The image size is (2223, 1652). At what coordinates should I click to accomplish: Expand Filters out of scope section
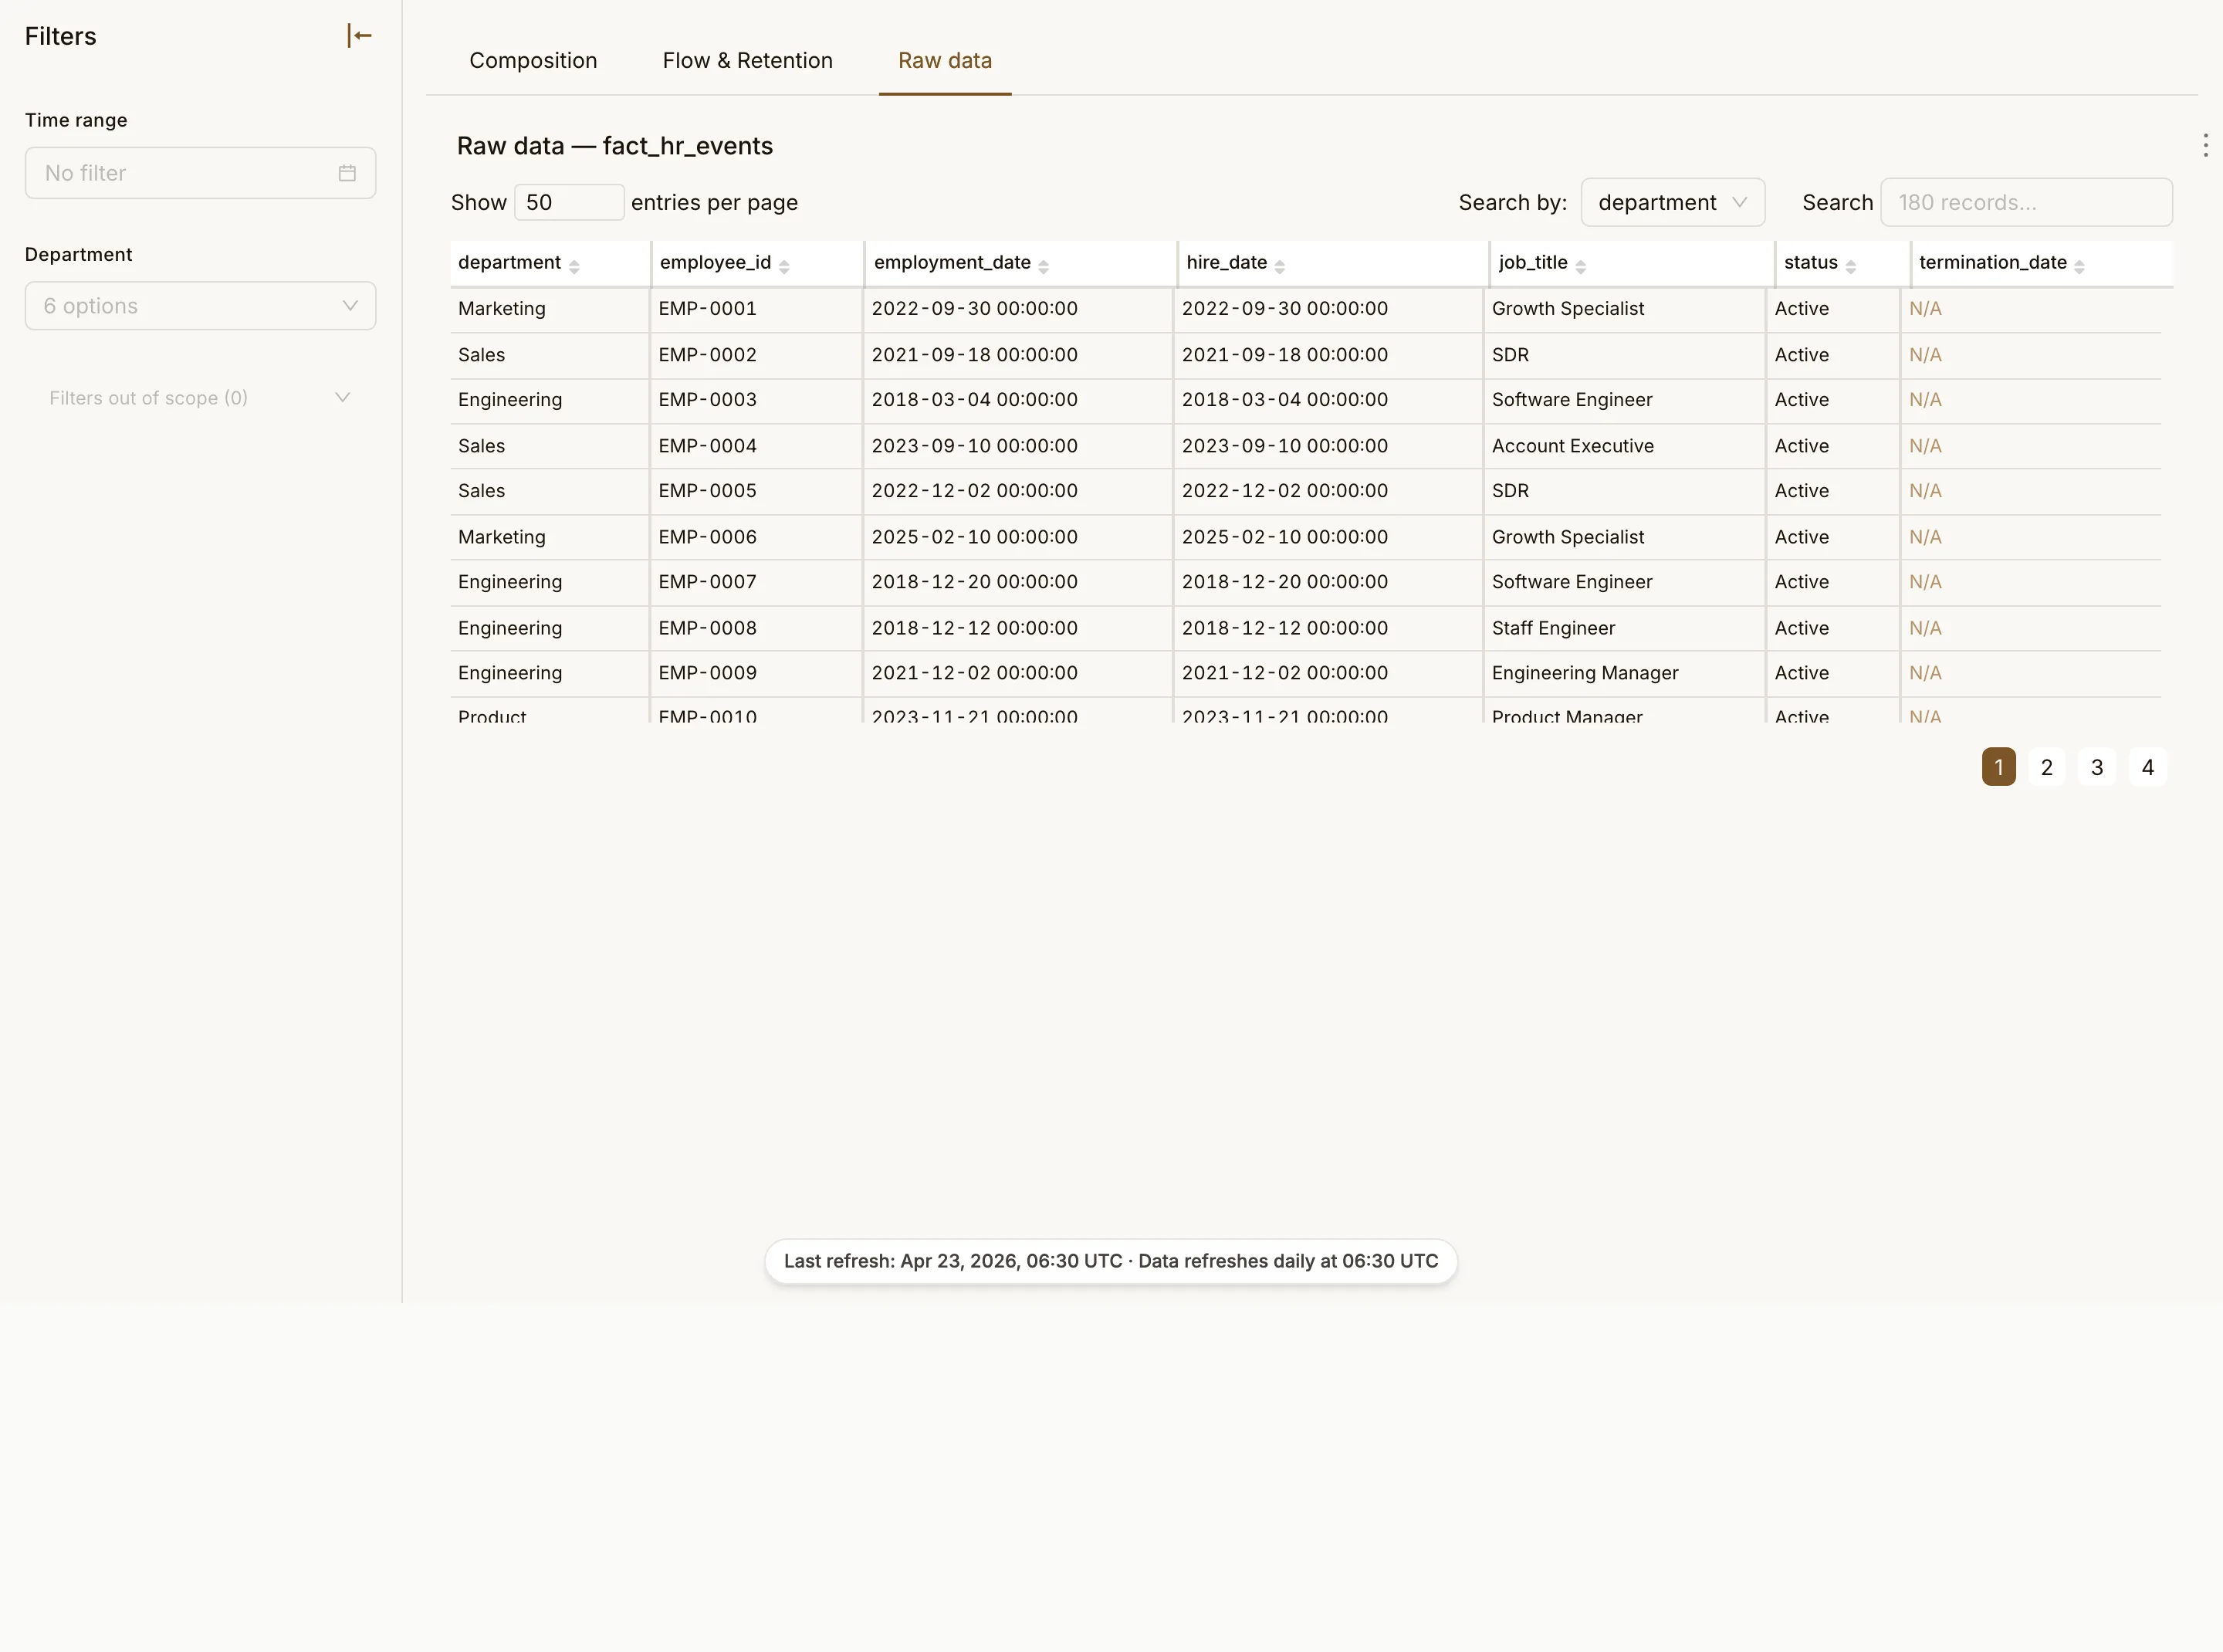[x=200, y=398]
